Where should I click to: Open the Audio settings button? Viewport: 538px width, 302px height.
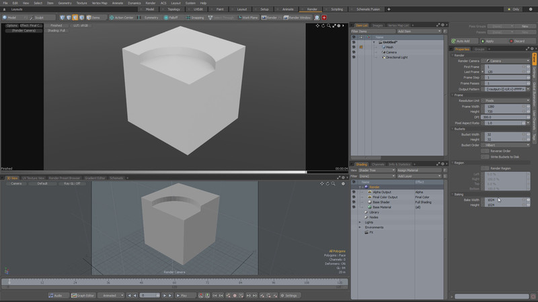click(55, 295)
